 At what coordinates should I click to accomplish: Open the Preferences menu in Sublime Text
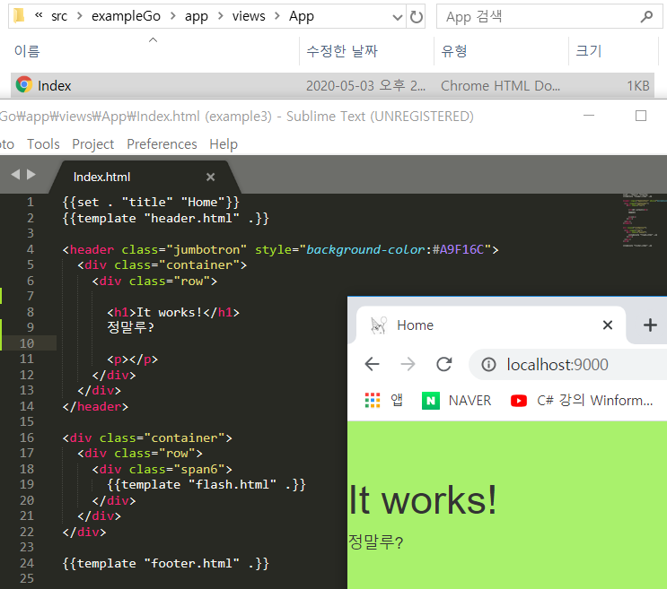pos(162,144)
